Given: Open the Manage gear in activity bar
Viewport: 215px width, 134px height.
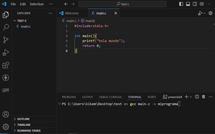Looking at the screenshot, I should [6, 127].
